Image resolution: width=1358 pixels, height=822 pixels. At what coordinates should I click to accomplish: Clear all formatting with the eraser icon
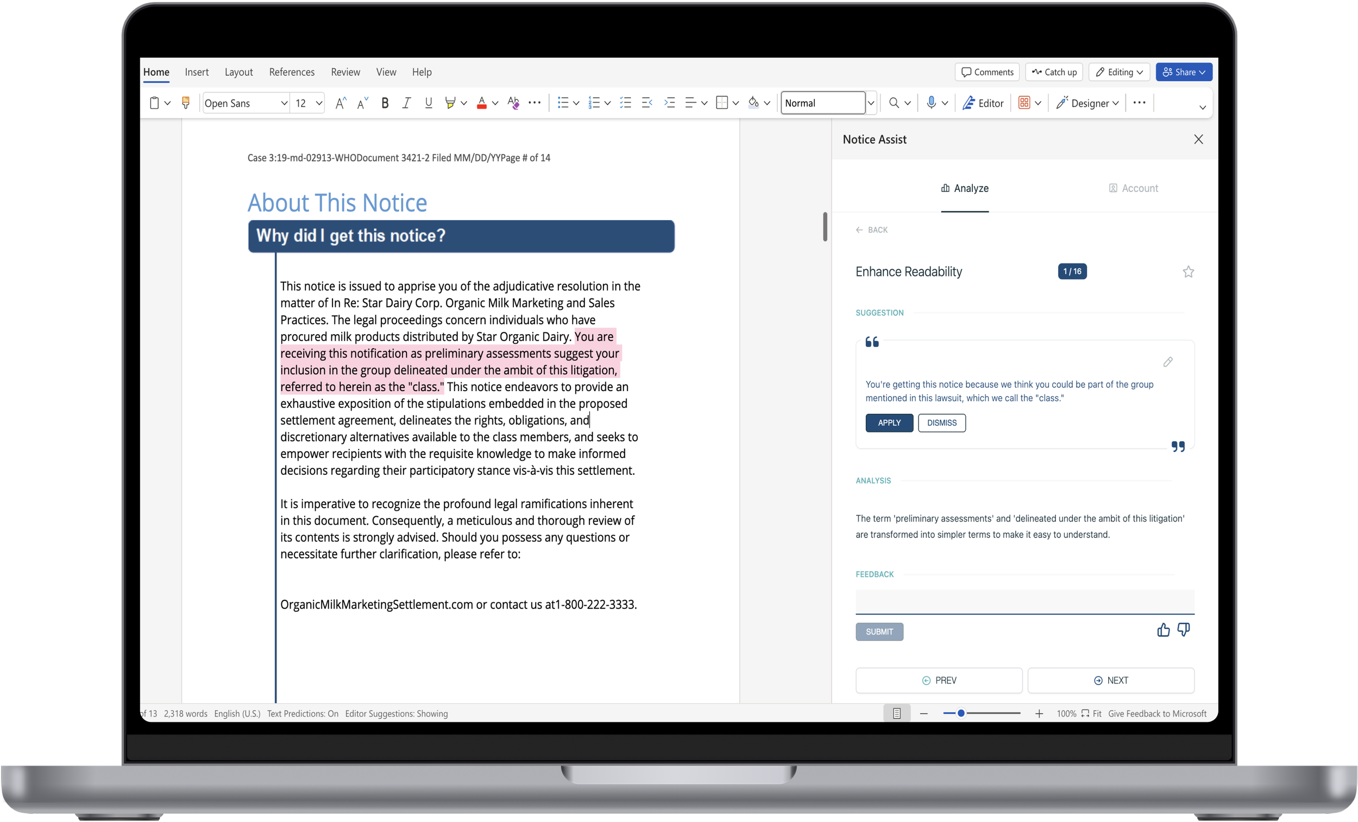[x=513, y=103]
